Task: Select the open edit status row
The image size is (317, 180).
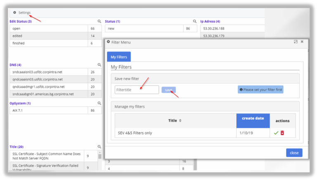Action: 48,29
